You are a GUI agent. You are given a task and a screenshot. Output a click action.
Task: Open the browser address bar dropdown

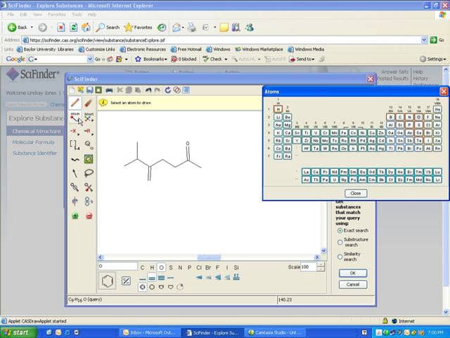[424, 40]
